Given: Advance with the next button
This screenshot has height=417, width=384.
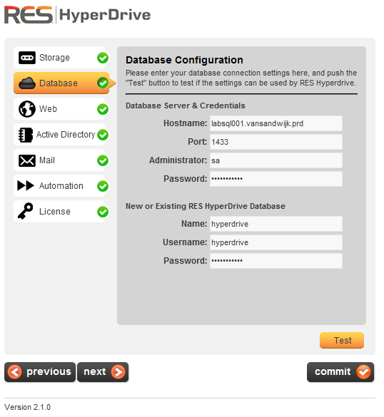Looking at the screenshot, I should (103, 372).
